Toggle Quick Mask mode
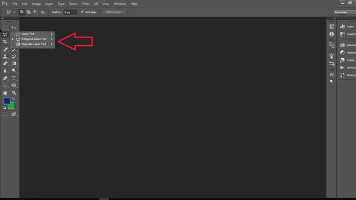356x200 pixels. tap(5, 114)
